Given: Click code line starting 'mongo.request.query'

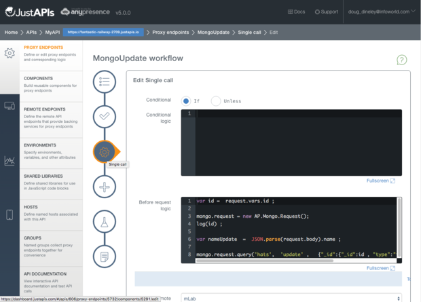Looking at the screenshot, I should 296,254.
